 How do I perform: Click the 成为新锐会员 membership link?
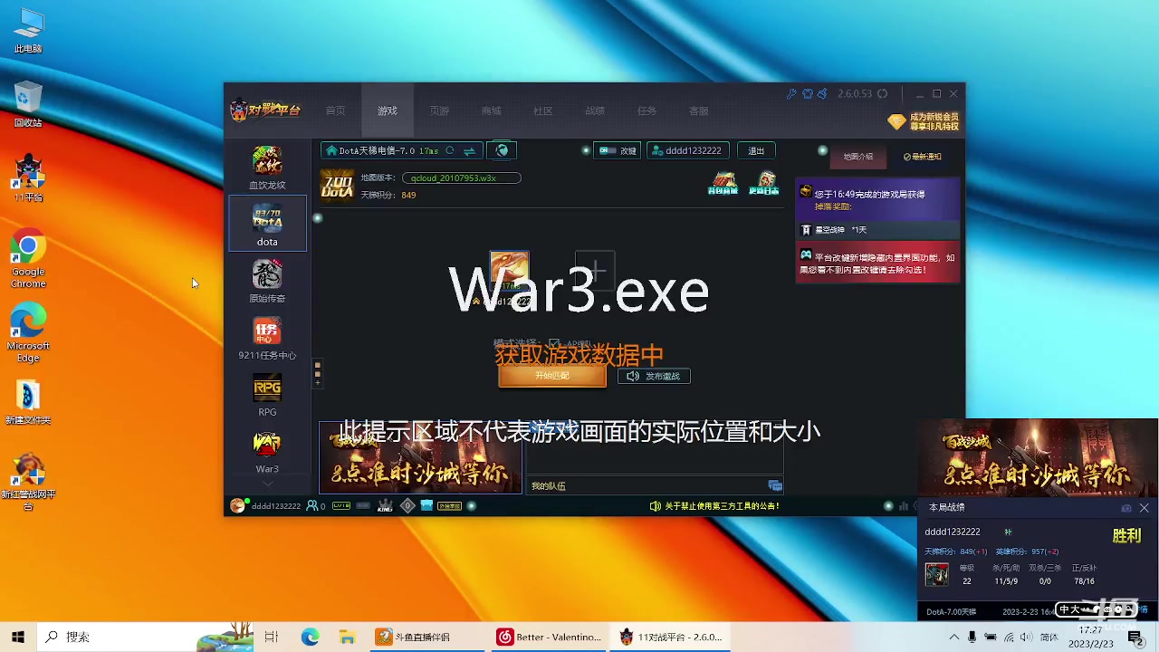tap(923, 121)
